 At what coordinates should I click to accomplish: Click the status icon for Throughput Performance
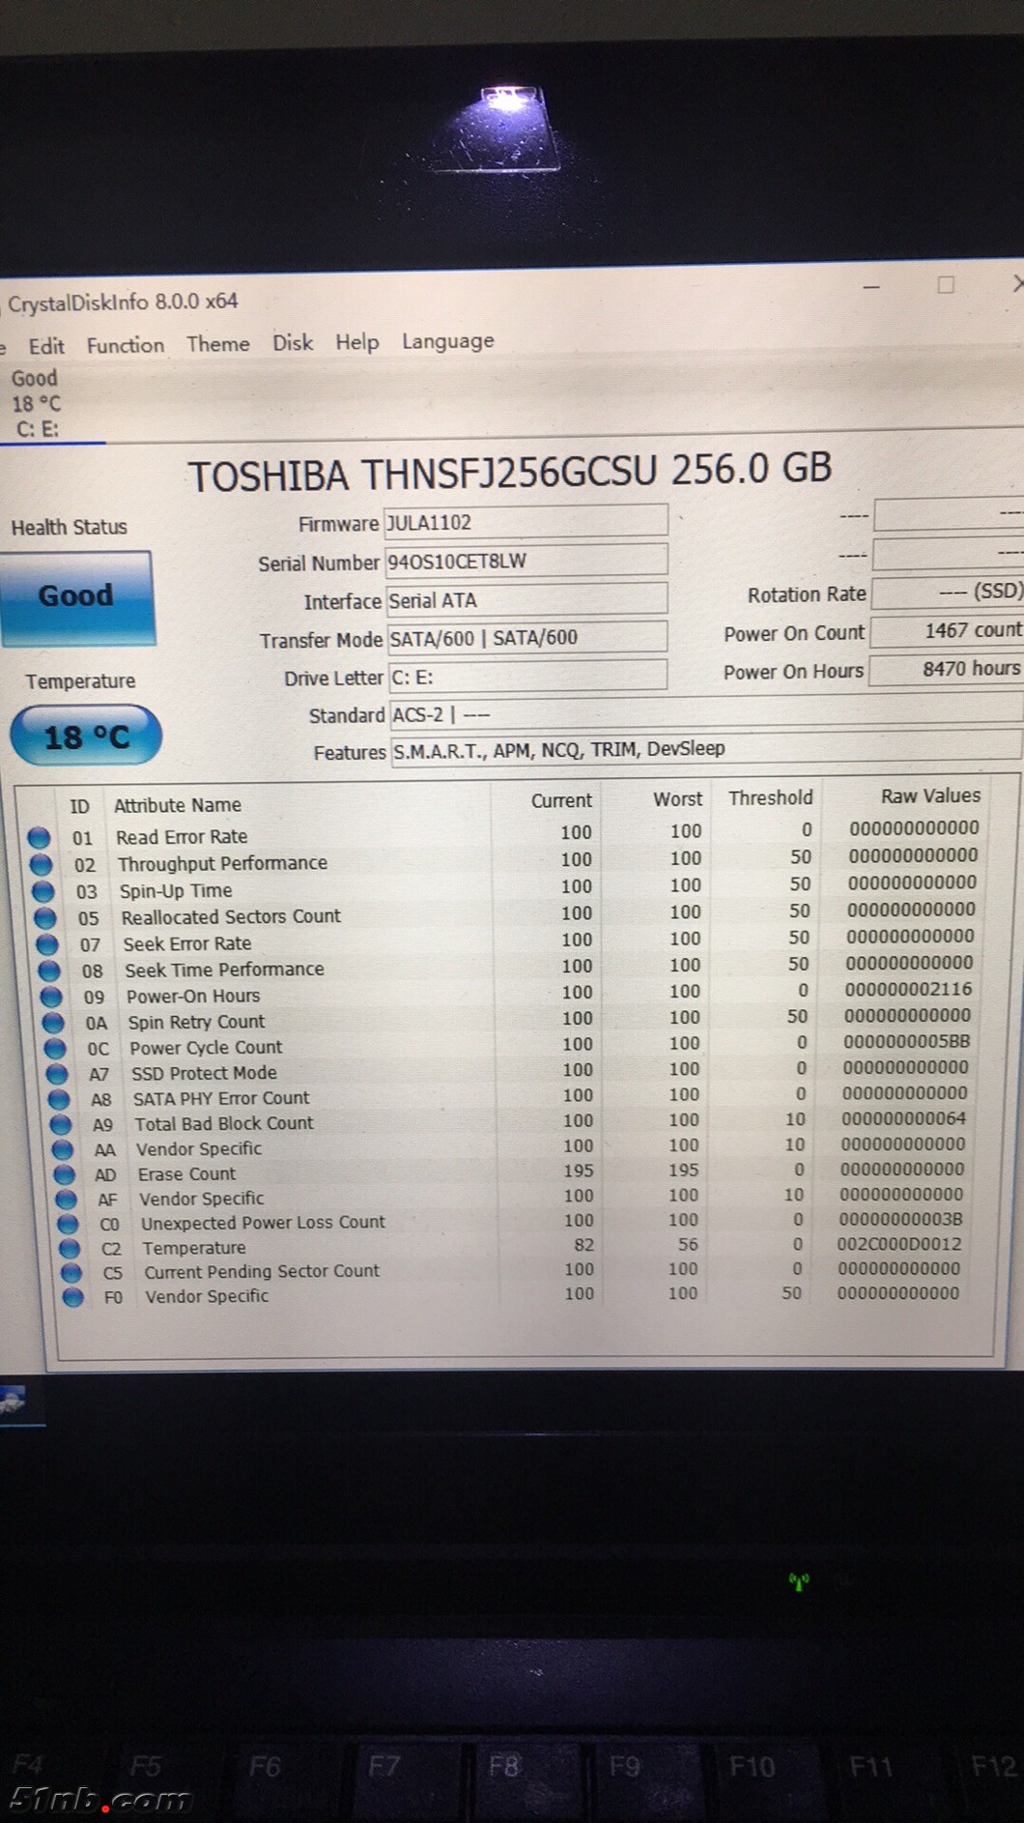41,864
